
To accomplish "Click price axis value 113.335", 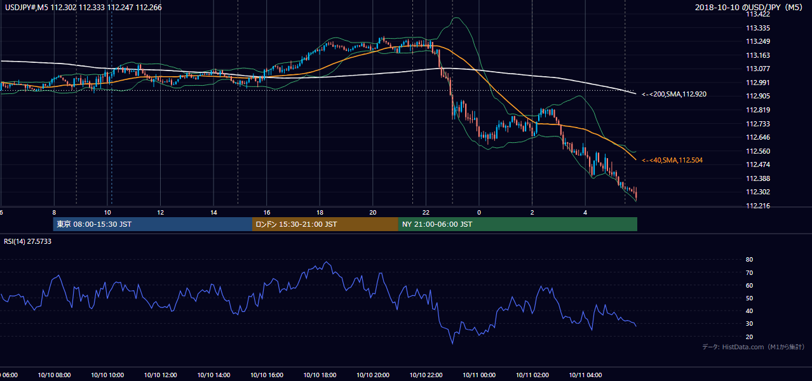I will click(x=758, y=28).
